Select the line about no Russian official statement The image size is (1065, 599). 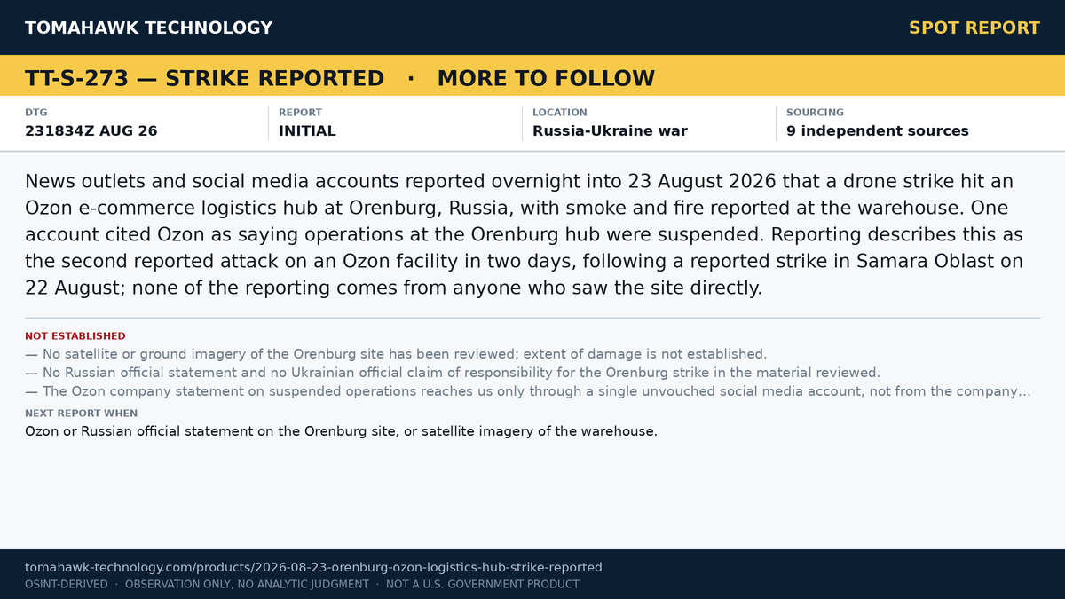pos(453,373)
